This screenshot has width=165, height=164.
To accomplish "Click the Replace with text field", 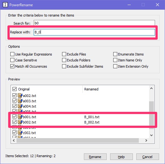I will (x=94, y=32).
